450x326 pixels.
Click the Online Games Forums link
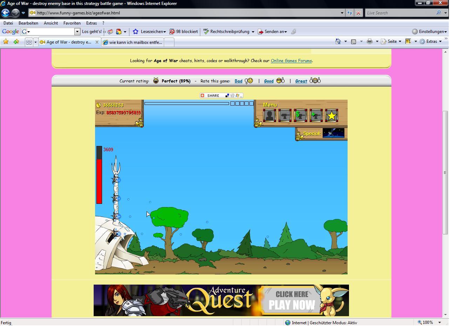click(x=291, y=61)
